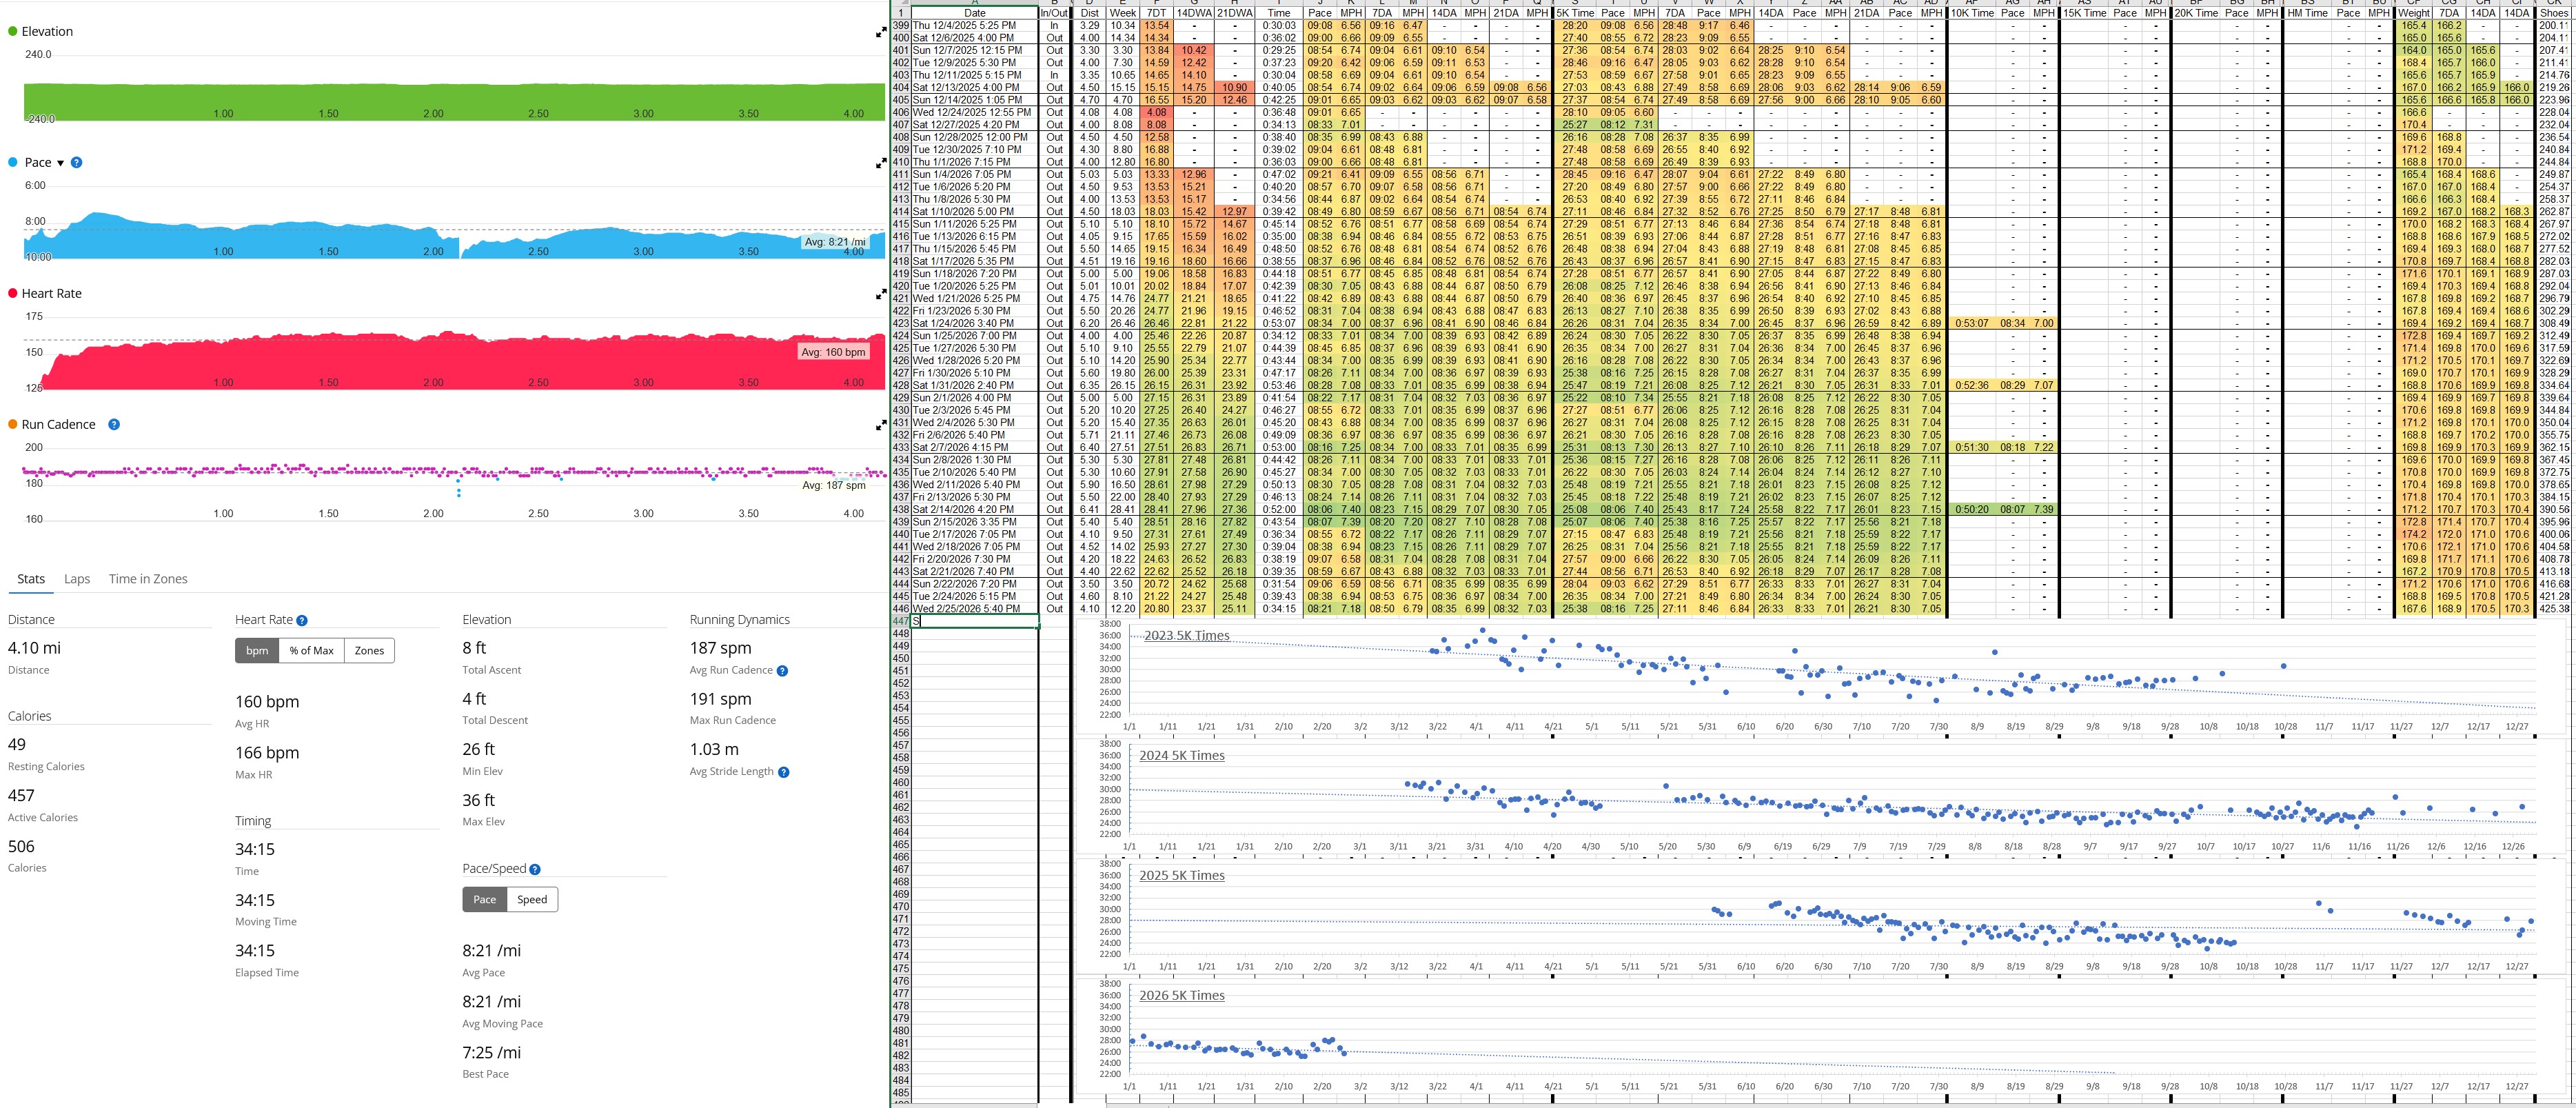Open help icon next to Run Cadence chart
Screen dimensions: 2576x1108
click(114, 425)
